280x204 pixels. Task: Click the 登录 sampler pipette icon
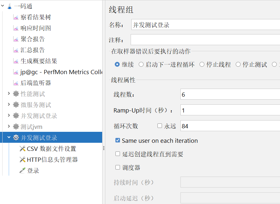tap(22, 171)
